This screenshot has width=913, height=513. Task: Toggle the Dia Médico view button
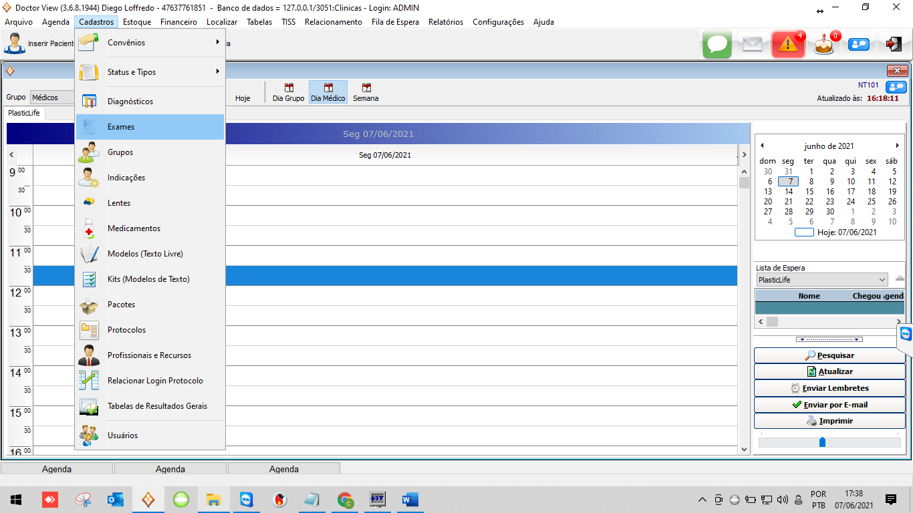tap(328, 92)
